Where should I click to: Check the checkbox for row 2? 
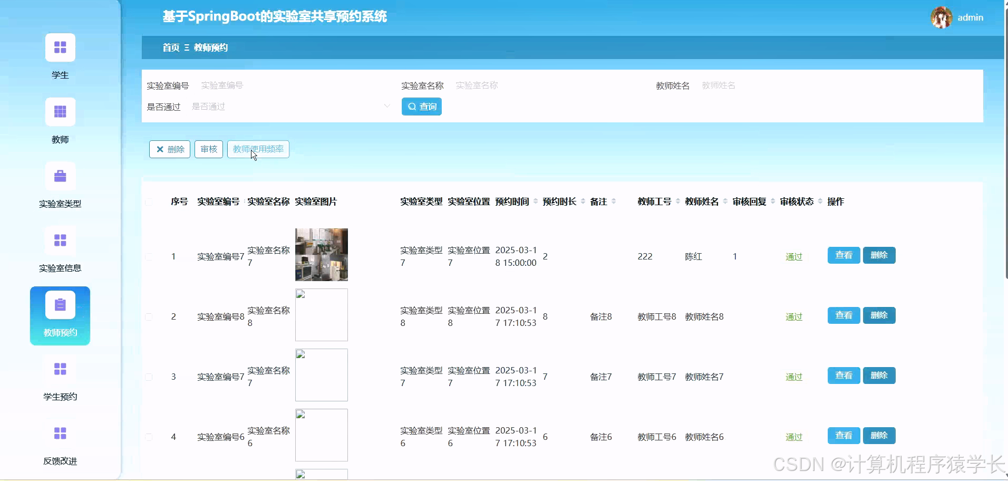(150, 317)
